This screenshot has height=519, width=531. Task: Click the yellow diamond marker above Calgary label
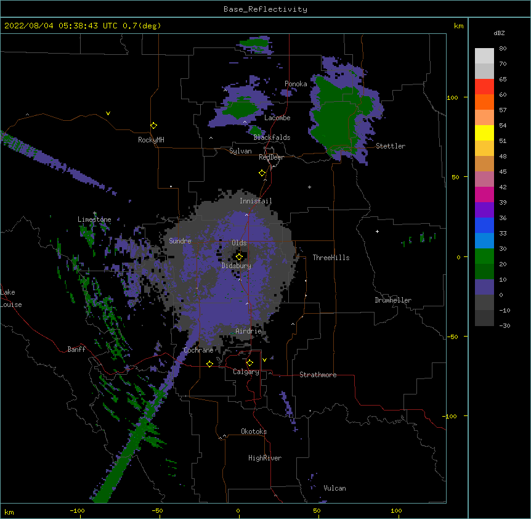pyautogui.click(x=249, y=363)
